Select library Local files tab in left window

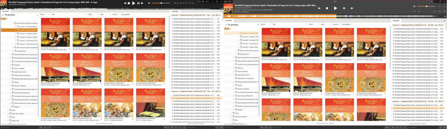[x=6, y=11]
